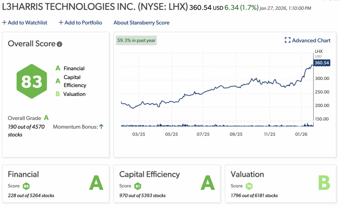This screenshot has width=340, height=207.
Task: Click the Capital Efficiency score 81 badge
Action: [138, 186]
